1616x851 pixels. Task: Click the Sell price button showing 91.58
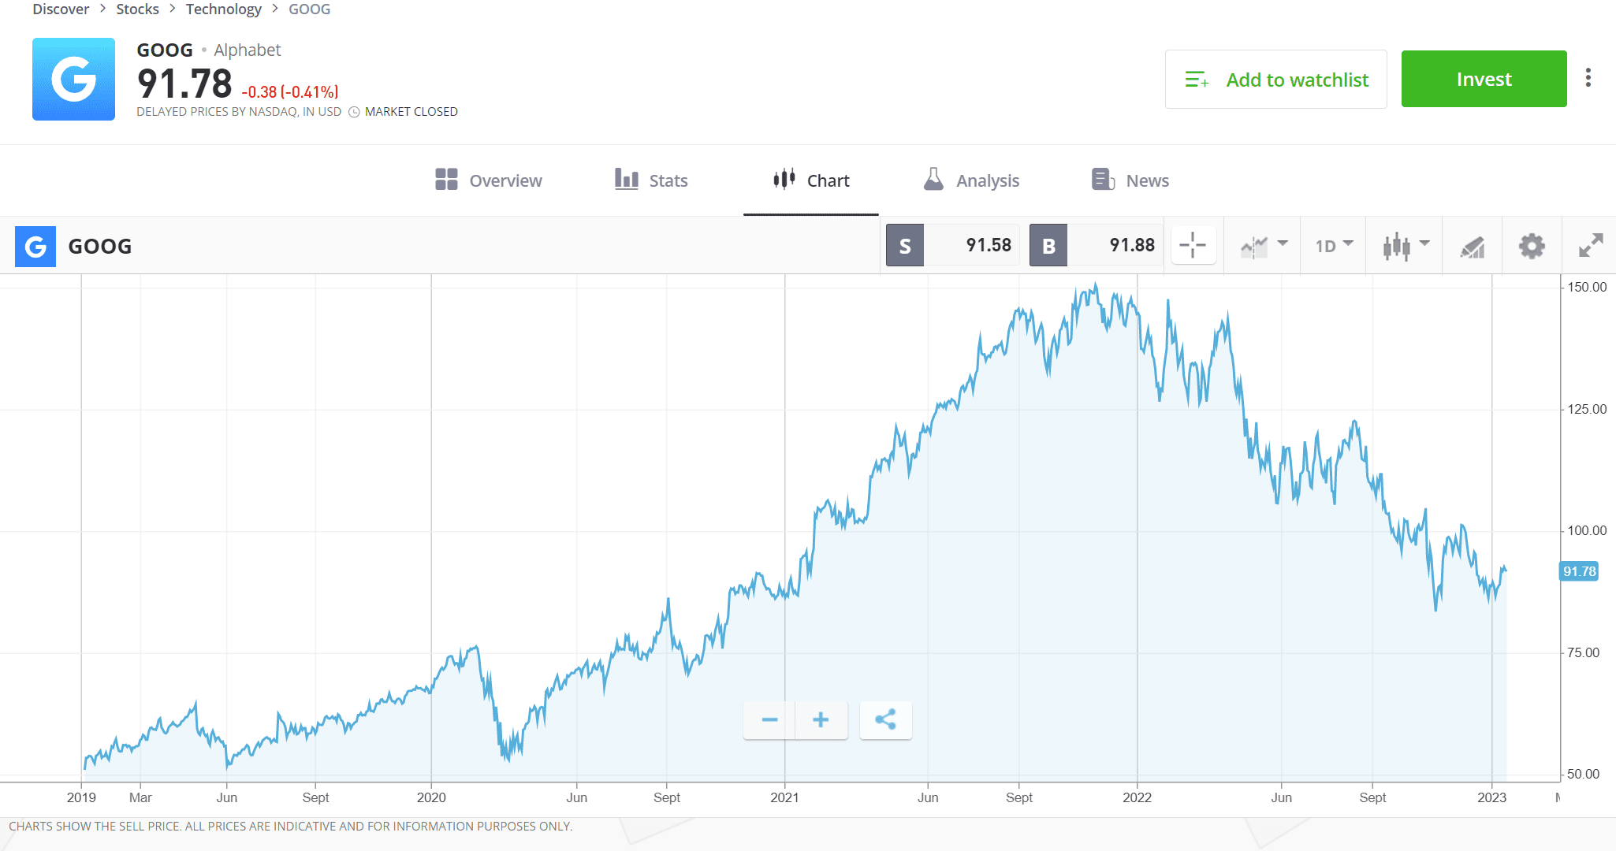coord(951,245)
